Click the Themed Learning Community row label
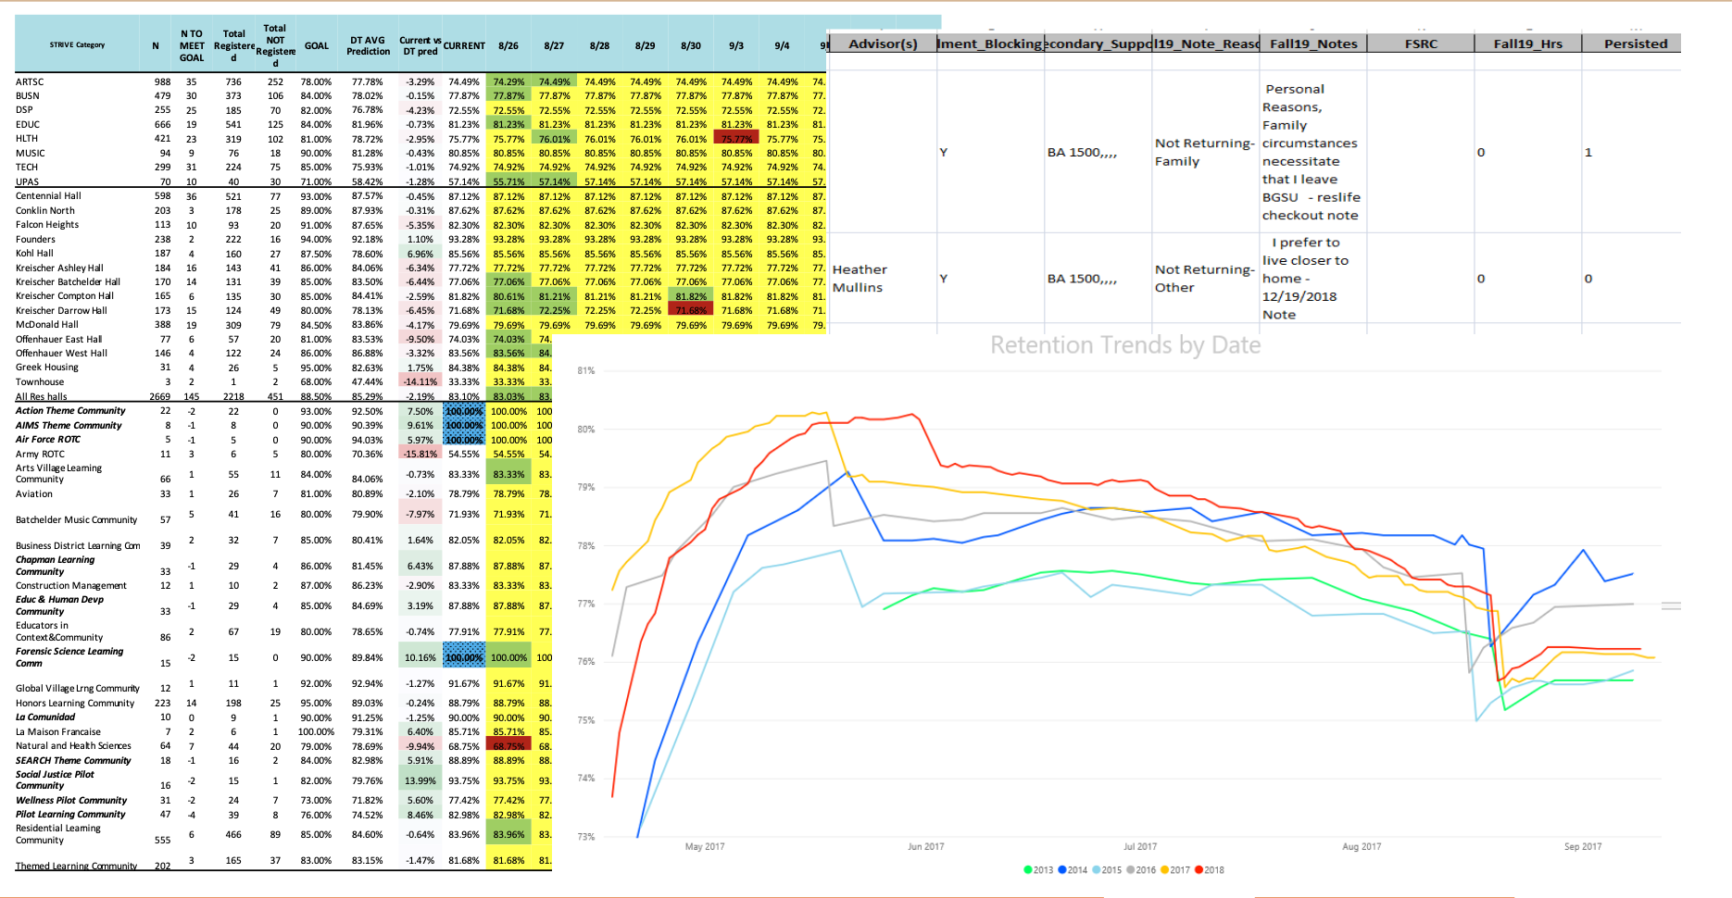Screen dimensions: 1732x898 pos(76,866)
